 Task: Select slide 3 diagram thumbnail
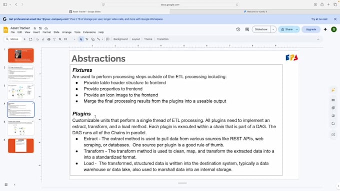[x=21, y=91]
